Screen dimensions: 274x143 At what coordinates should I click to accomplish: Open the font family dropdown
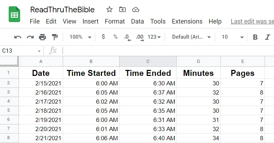[x=192, y=37]
